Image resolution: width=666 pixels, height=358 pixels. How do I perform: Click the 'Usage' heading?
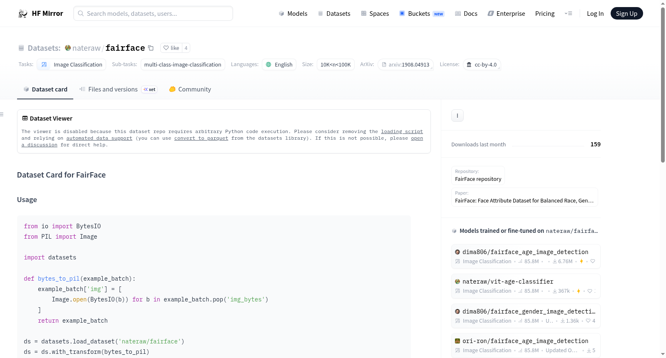[27, 200]
